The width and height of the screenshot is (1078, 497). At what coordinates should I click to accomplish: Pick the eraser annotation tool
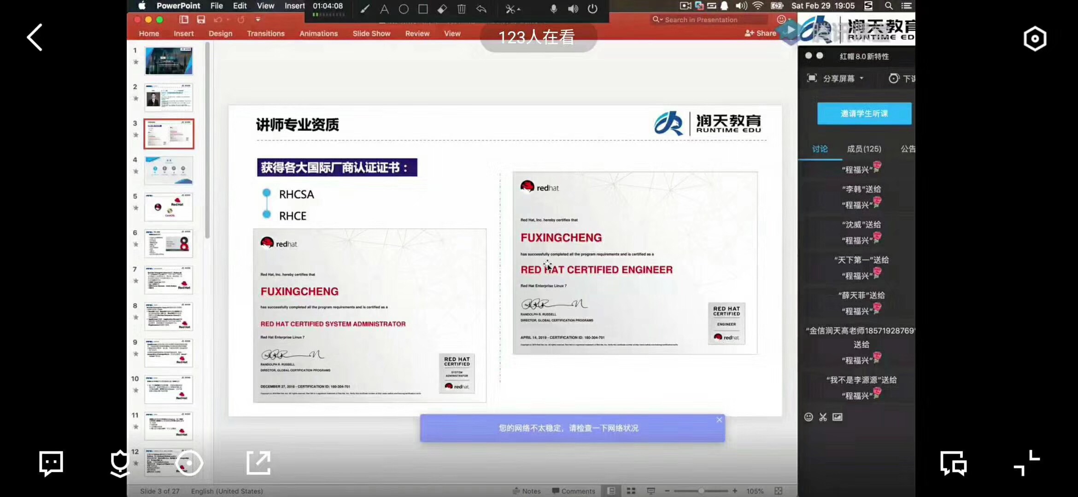coord(442,9)
